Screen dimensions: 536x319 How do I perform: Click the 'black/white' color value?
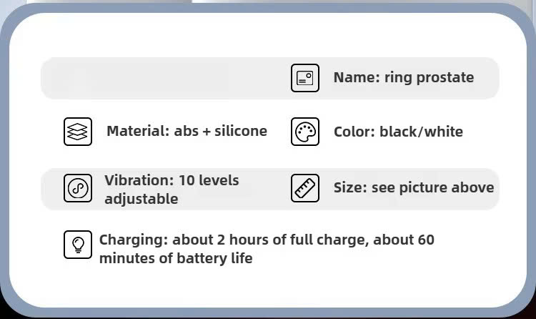pyautogui.click(x=421, y=132)
